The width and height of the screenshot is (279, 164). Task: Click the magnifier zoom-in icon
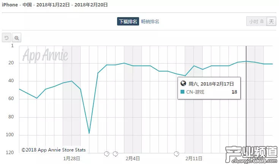coord(16,38)
